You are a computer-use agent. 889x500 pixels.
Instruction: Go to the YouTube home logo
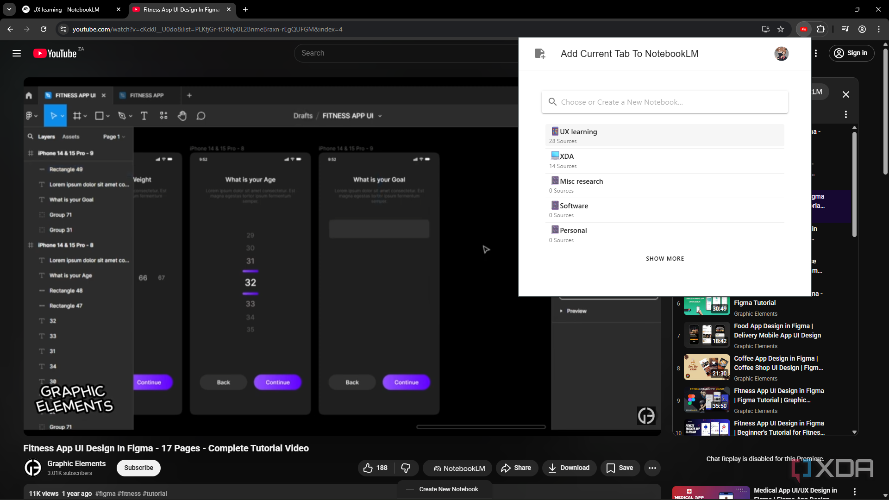(x=55, y=53)
